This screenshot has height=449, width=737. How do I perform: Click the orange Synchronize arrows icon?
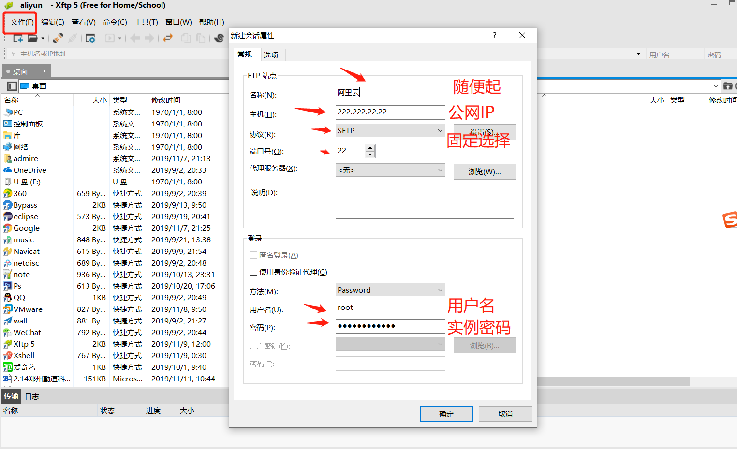pyautogui.click(x=168, y=38)
